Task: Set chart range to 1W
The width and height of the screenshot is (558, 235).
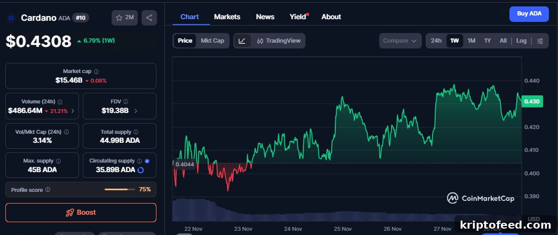Action: click(454, 41)
